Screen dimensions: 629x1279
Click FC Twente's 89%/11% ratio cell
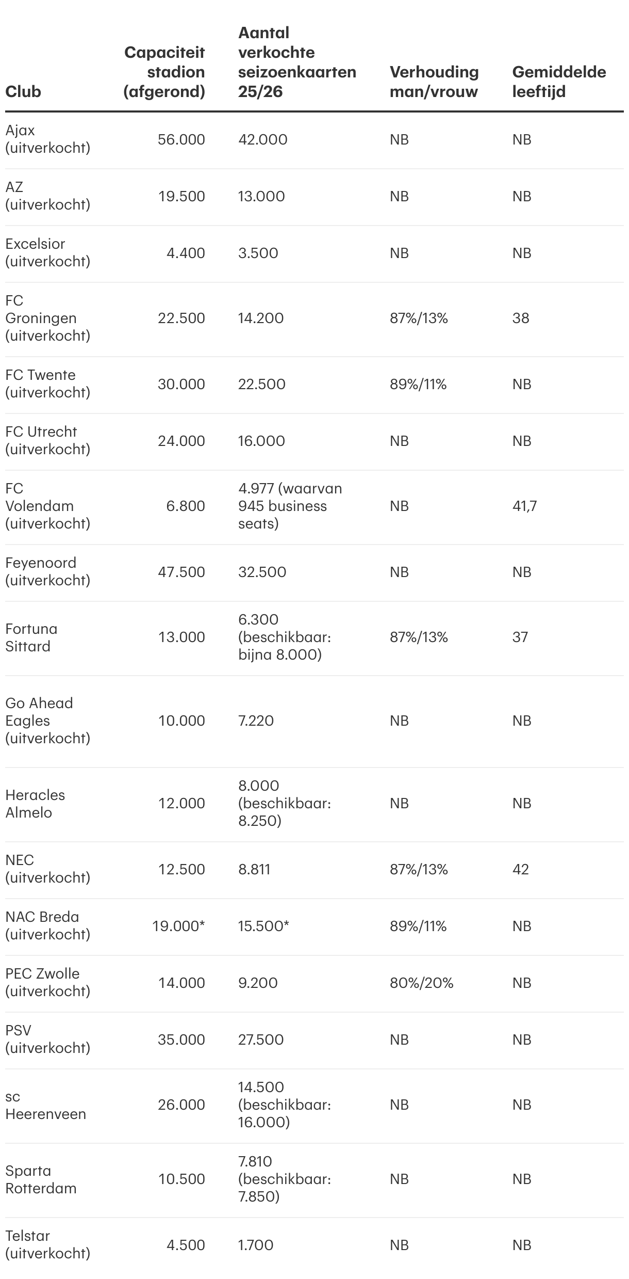tap(418, 384)
